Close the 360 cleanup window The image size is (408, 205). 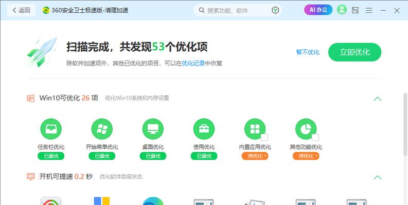click(x=397, y=10)
